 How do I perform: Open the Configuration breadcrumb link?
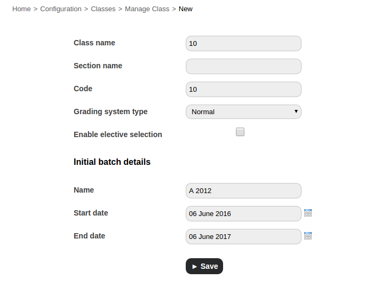pos(61,9)
